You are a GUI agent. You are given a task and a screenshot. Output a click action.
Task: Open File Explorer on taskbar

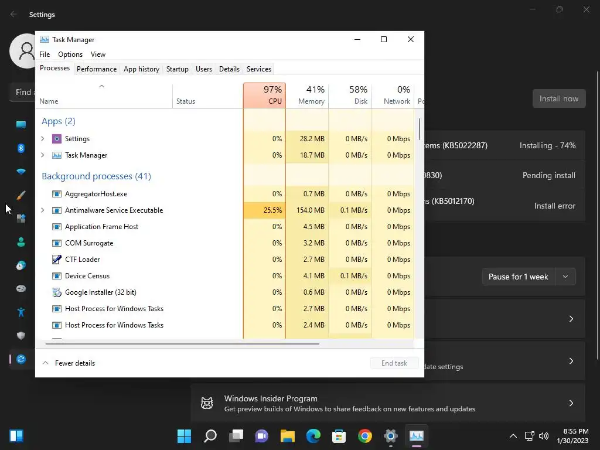[x=287, y=436]
